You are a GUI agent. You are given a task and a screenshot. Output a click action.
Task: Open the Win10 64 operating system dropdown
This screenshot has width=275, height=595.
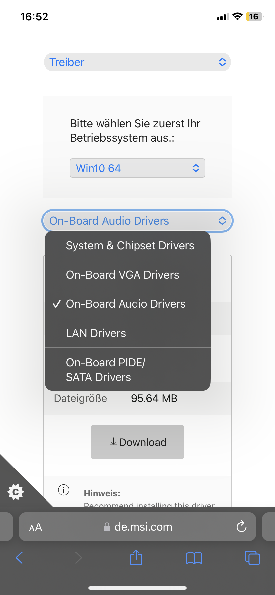point(137,168)
